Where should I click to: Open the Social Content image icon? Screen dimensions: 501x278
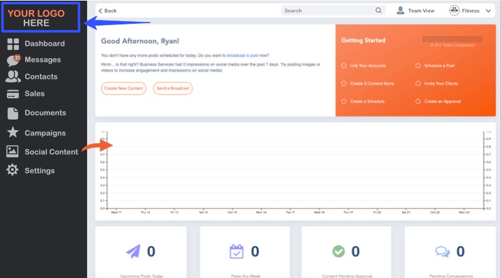[x=13, y=152]
